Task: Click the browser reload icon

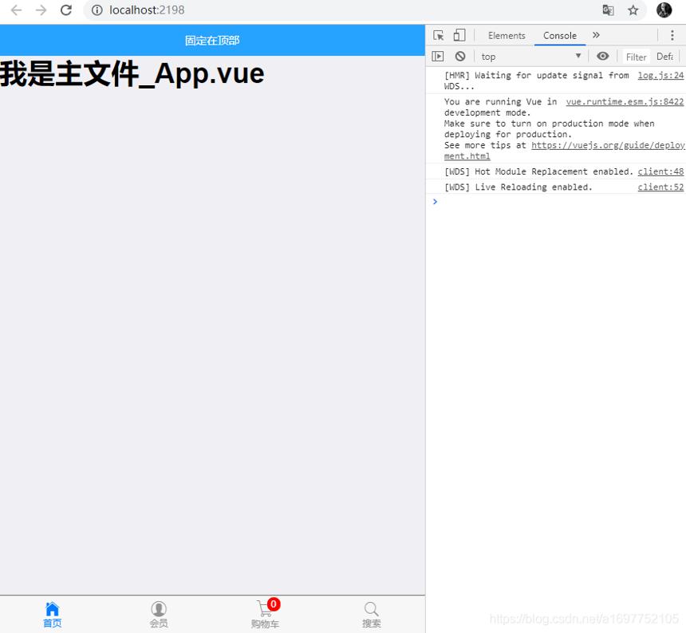Action: pyautogui.click(x=66, y=10)
